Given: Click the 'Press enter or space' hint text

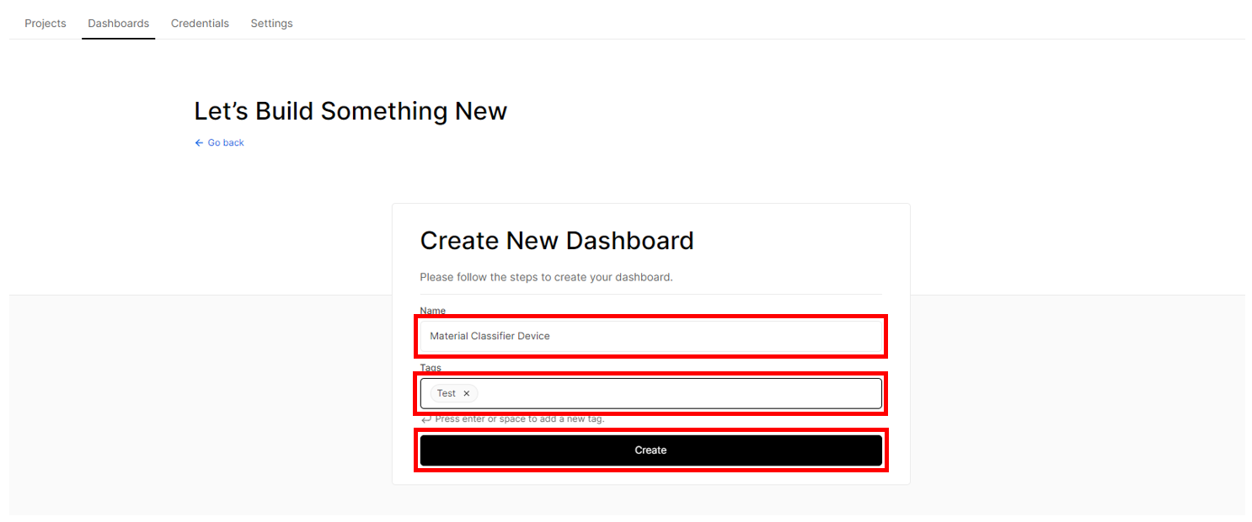Looking at the screenshot, I should pos(520,418).
